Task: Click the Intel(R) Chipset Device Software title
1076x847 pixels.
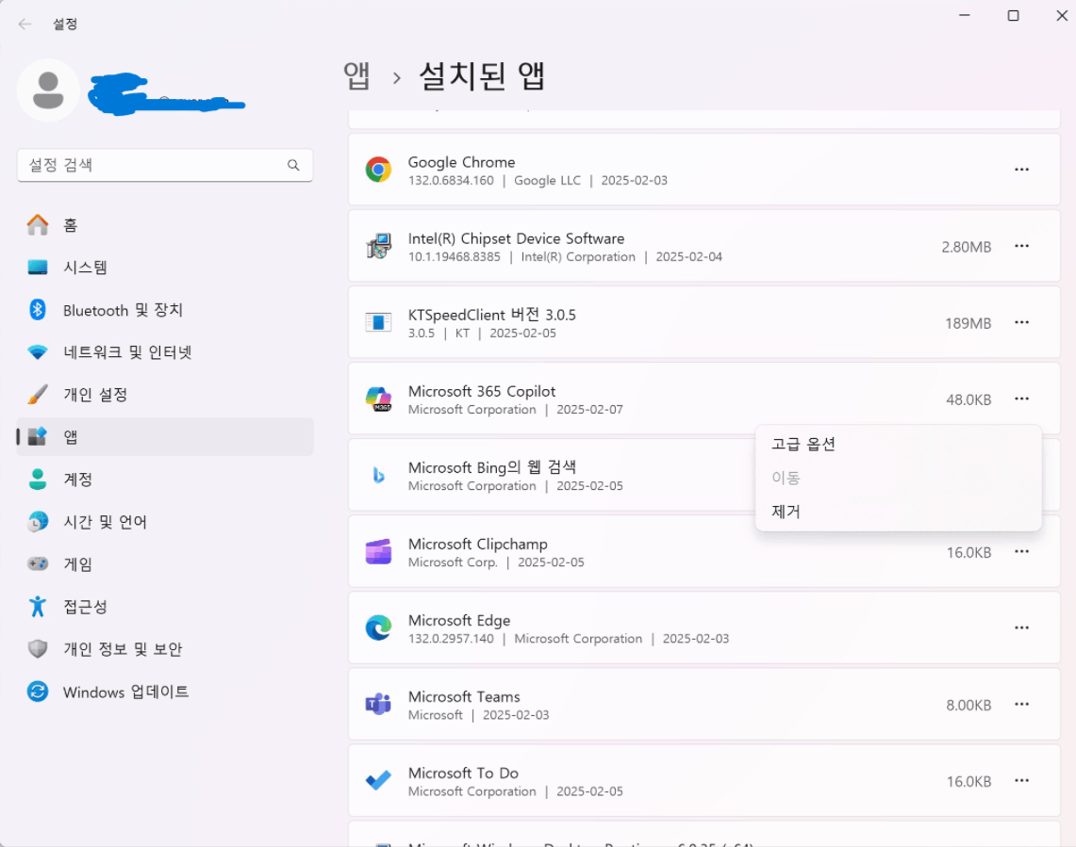Action: point(516,238)
